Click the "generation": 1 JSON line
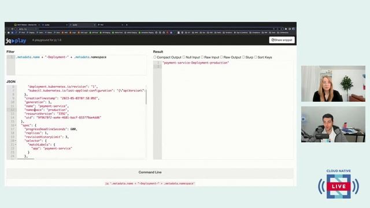 tap(38, 102)
